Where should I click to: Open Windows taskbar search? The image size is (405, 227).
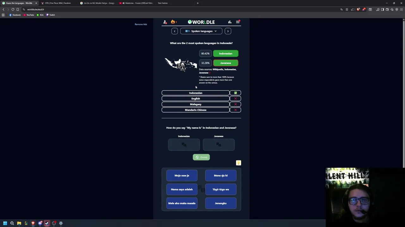click(x=12, y=223)
